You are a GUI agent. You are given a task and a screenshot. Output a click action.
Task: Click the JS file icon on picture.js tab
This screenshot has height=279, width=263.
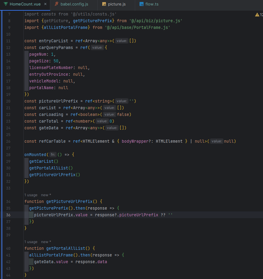(x=104, y=4)
